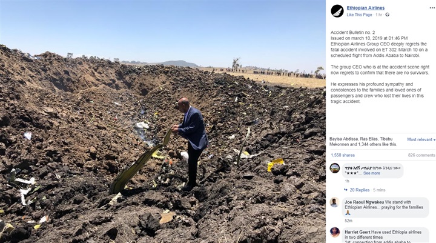Click Like This Page
436x243 pixels.
tap(359, 15)
